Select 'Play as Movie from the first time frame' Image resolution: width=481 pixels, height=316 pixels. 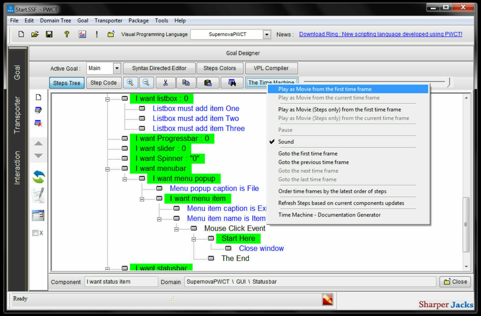point(348,89)
